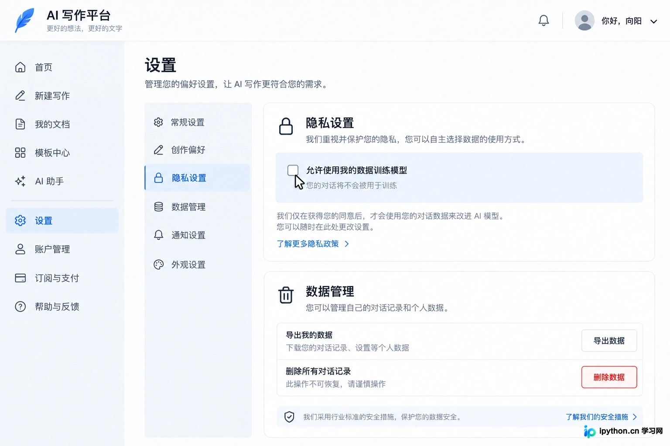Screen dimensions: 670x446
Task: Switch to the 通知设置 tab
Action: (198, 235)
